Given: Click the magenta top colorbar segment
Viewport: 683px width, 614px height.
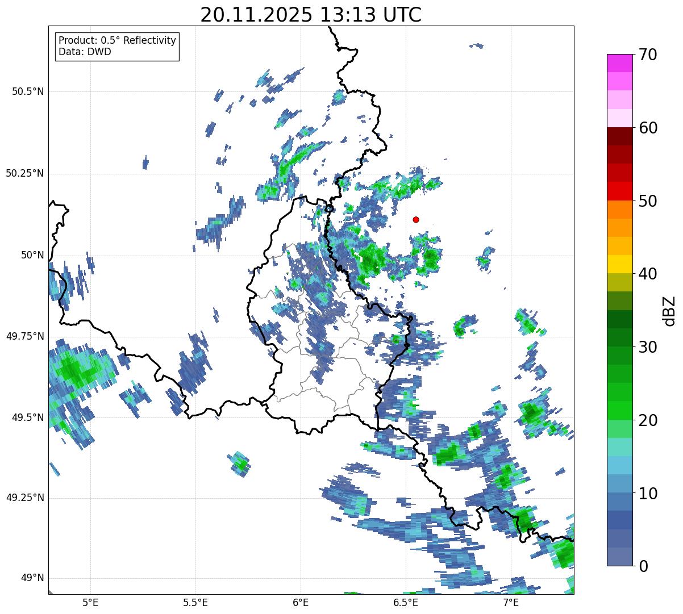Looking at the screenshot, I should [619, 63].
